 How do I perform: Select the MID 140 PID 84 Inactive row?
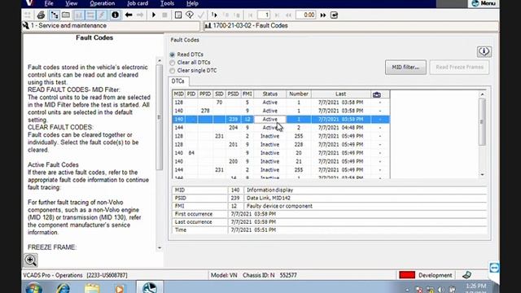click(x=281, y=153)
